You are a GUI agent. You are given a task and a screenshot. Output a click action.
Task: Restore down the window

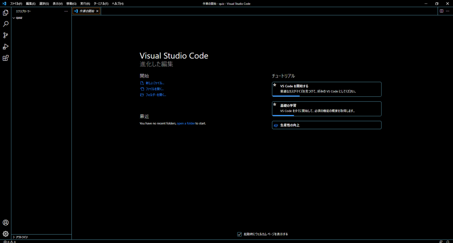click(437, 3)
